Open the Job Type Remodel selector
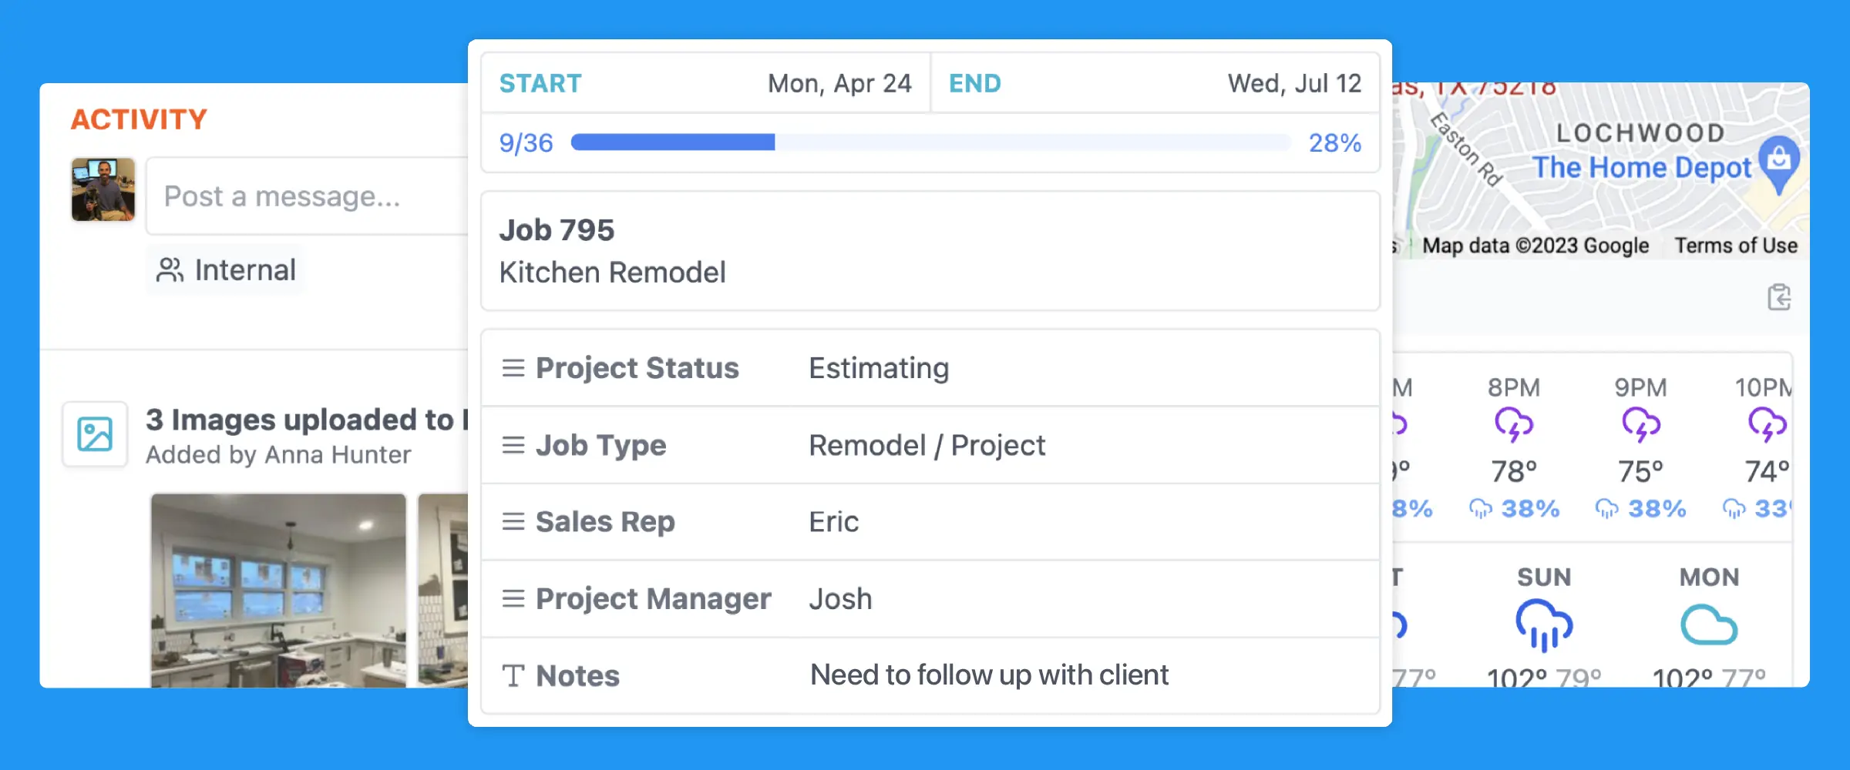Image resolution: width=1850 pixels, height=770 pixels. click(927, 445)
